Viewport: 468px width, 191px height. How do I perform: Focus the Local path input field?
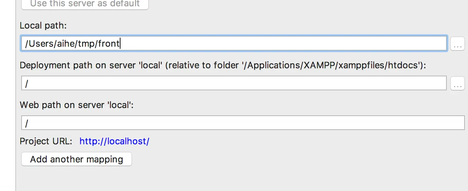tap(279, 44)
